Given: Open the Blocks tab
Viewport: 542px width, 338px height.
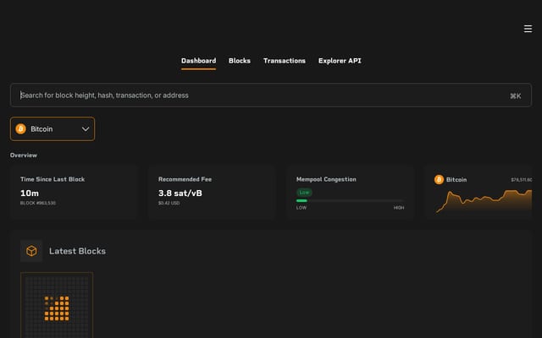Looking at the screenshot, I should click(240, 61).
